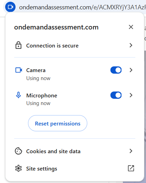The image size is (146, 183).
Task: Open the Cookies and site data entry
Action: pyautogui.click(x=75, y=151)
